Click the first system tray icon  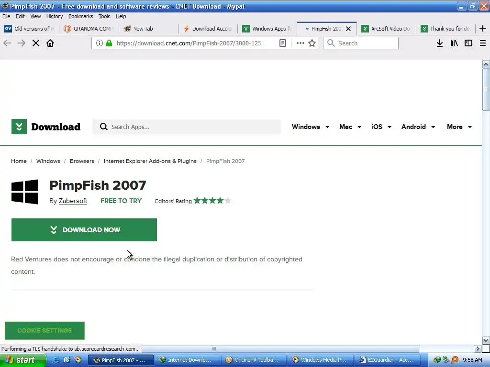click(x=437, y=360)
